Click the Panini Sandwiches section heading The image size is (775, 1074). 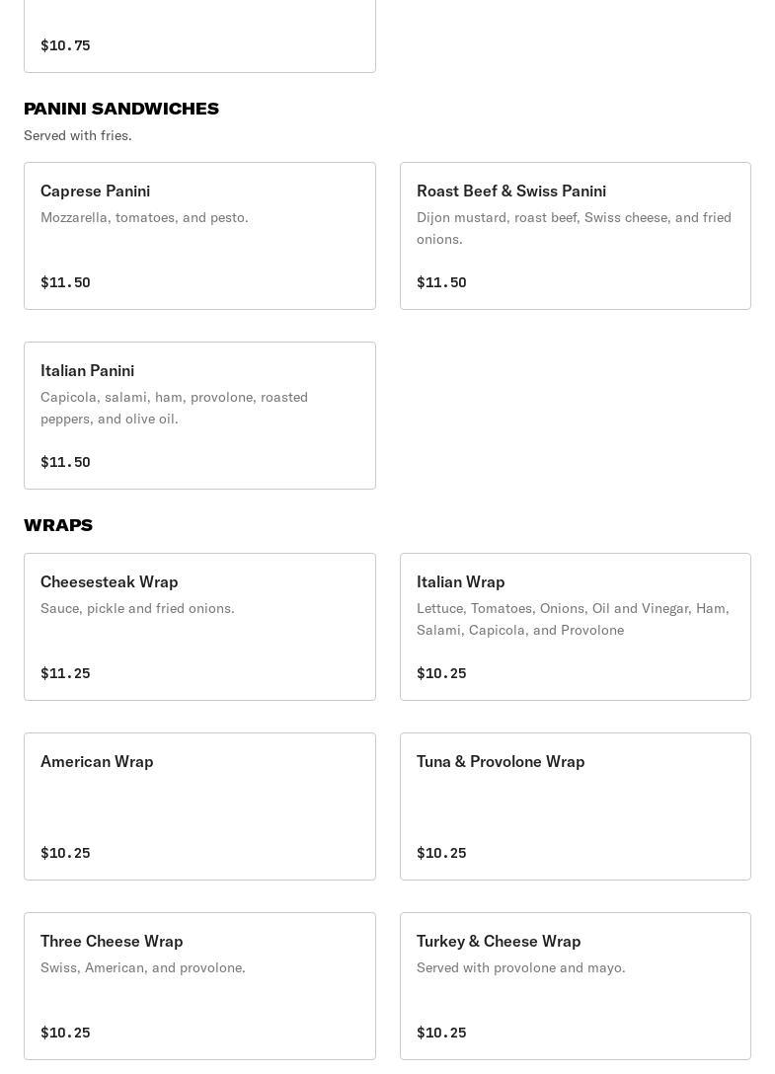(x=121, y=109)
